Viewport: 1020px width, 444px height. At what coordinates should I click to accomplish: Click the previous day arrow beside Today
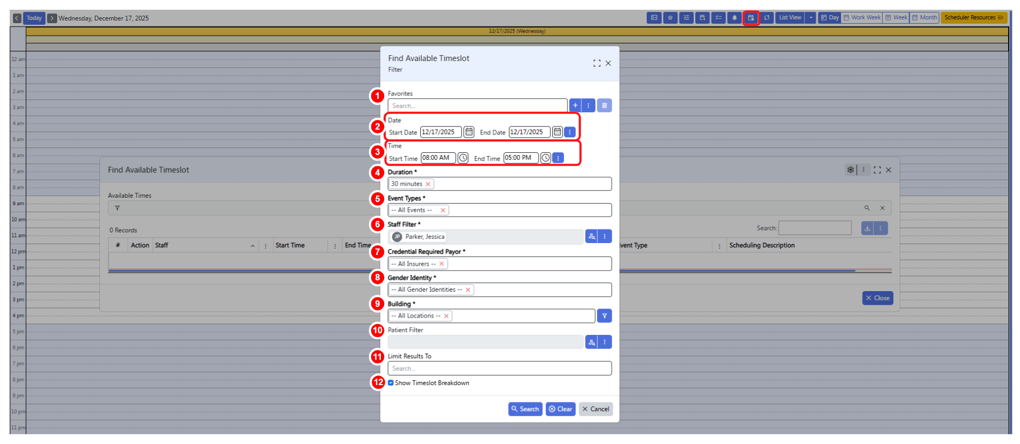tap(17, 18)
